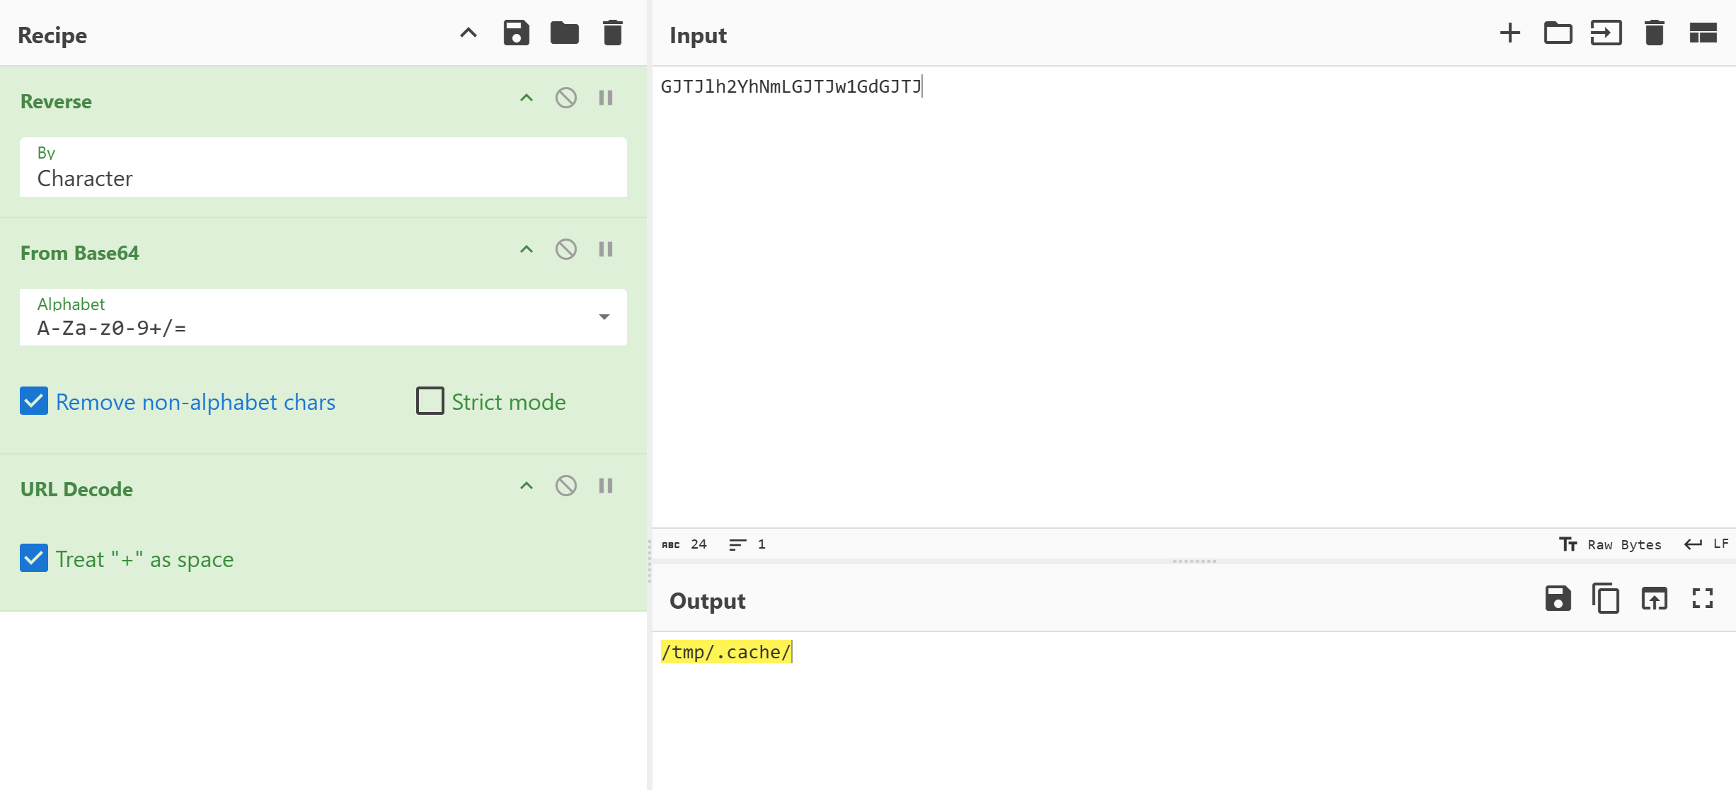
Task: Reset the pane layout icon
Action: pyautogui.click(x=1703, y=33)
